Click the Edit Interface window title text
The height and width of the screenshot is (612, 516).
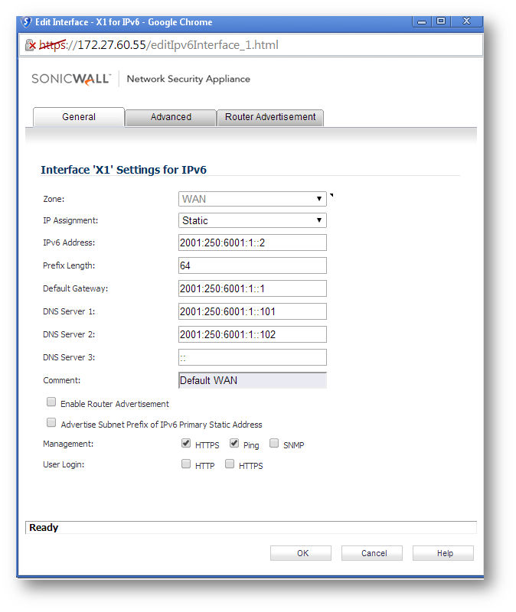pos(124,22)
